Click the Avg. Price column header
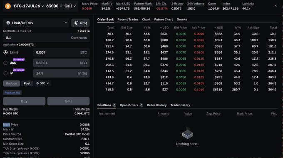The image size is (283, 158). point(213,113)
